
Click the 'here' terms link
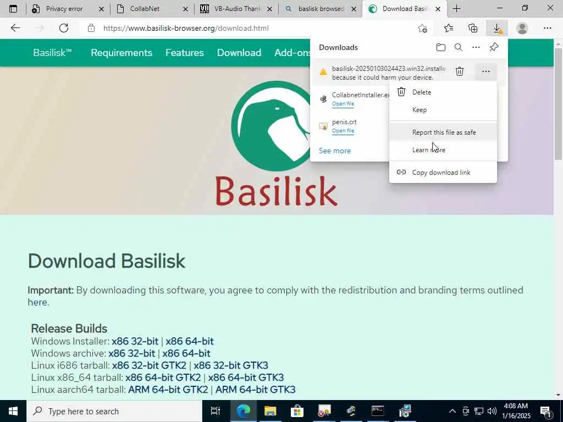point(37,303)
